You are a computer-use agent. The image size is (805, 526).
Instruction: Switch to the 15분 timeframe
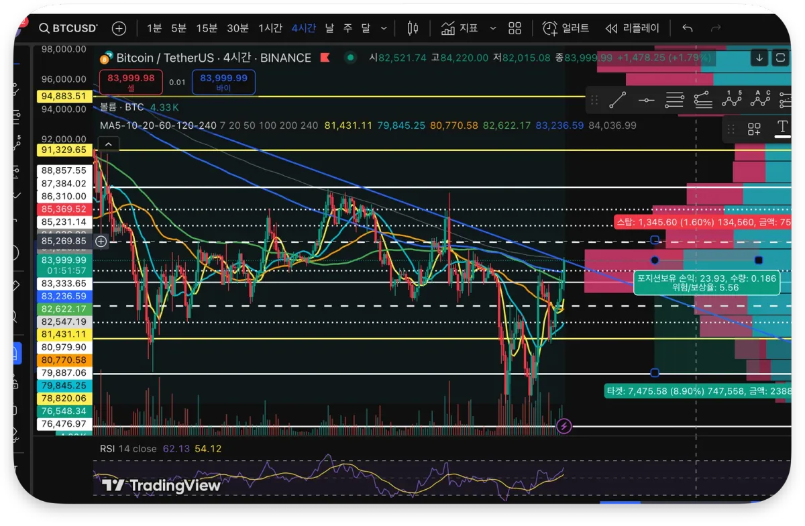coord(207,28)
